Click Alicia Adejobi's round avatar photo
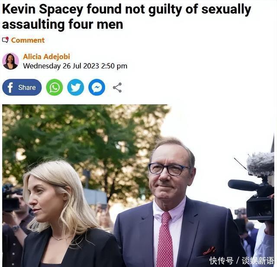The width and height of the screenshot is (277, 267). 10,61
